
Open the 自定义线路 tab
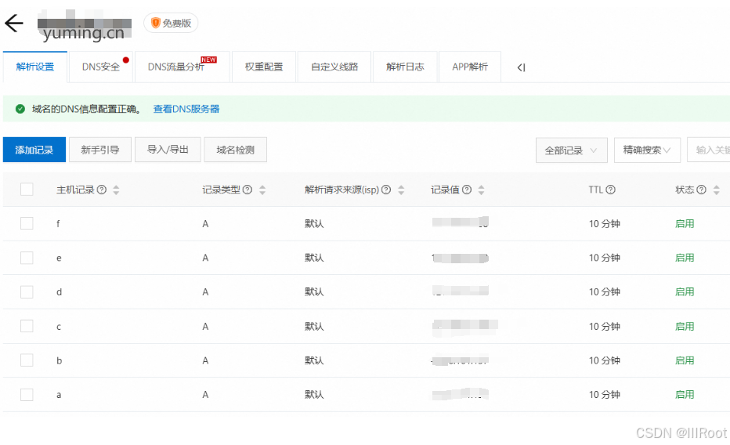pos(334,67)
